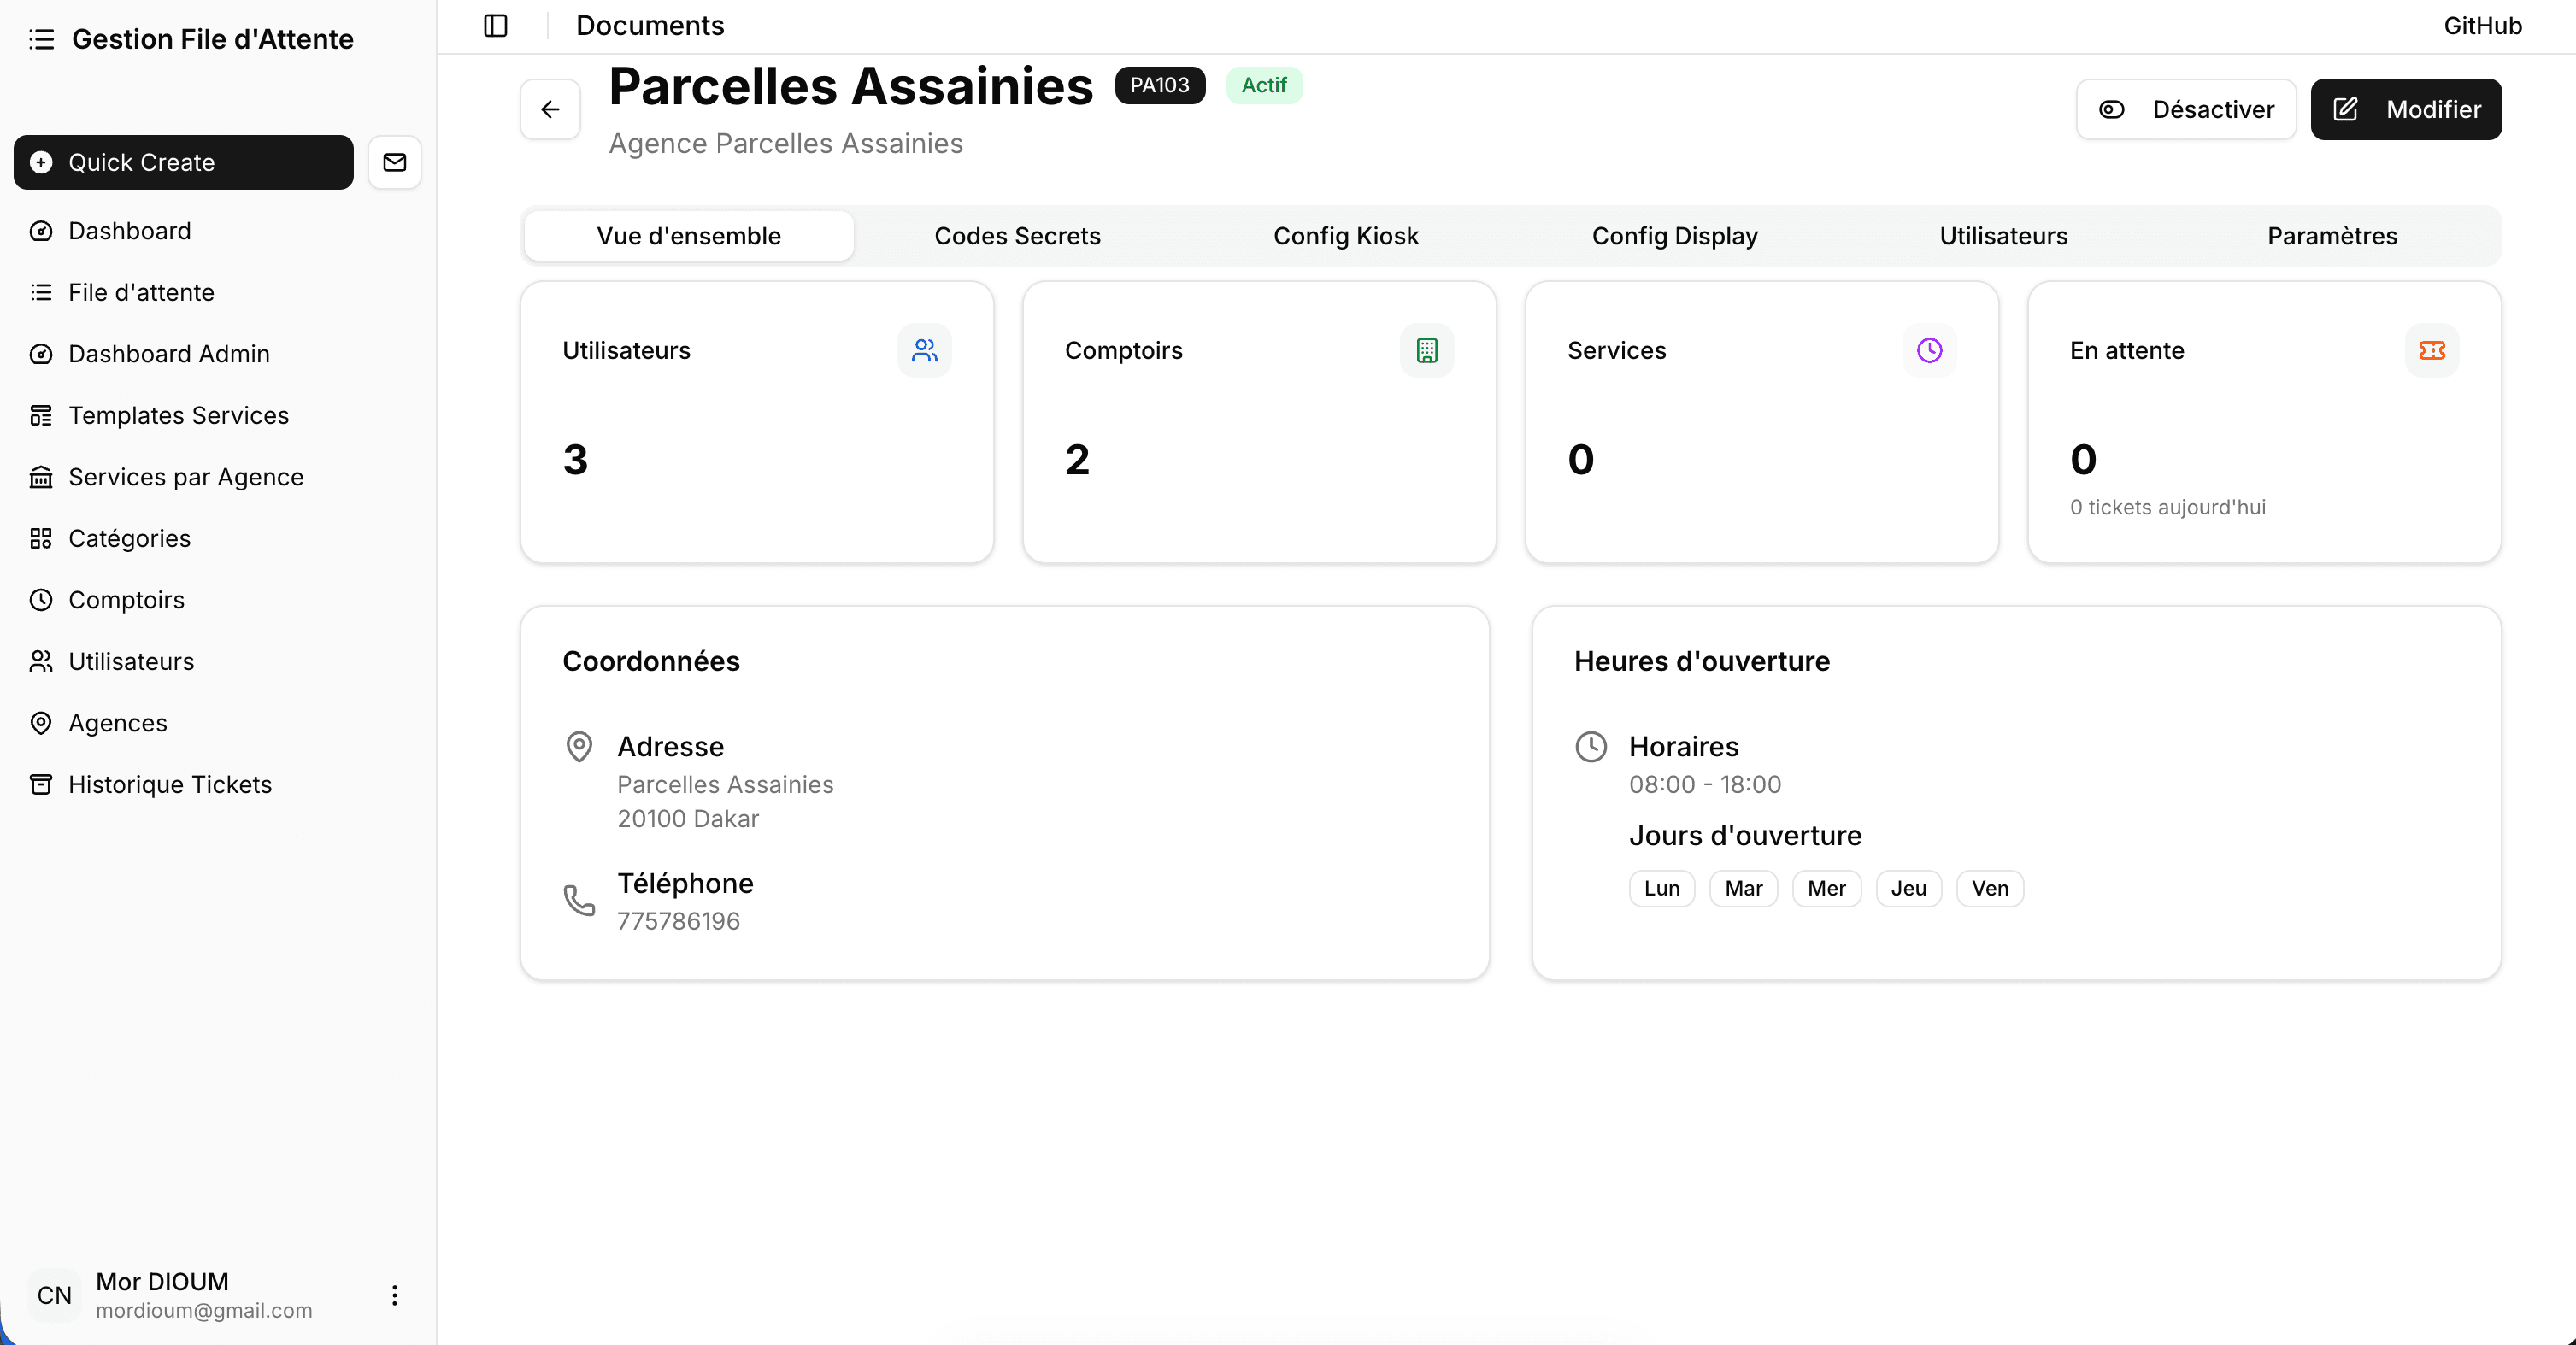Click the Actif status badge
Image resolution: width=2576 pixels, height=1345 pixels.
1263,85
